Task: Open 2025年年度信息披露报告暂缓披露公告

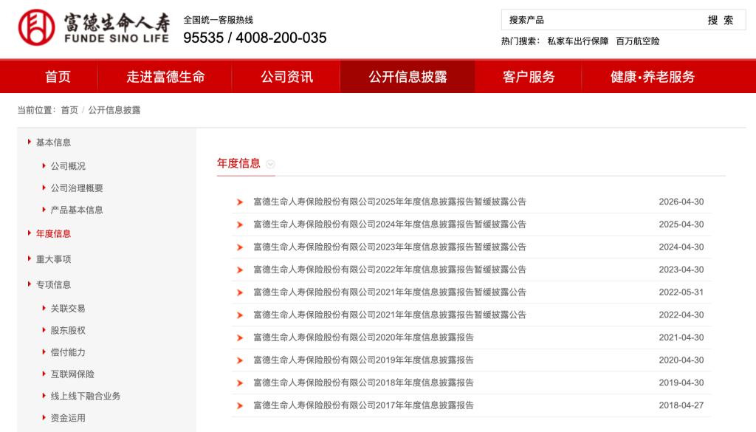Action: (x=390, y=202)
